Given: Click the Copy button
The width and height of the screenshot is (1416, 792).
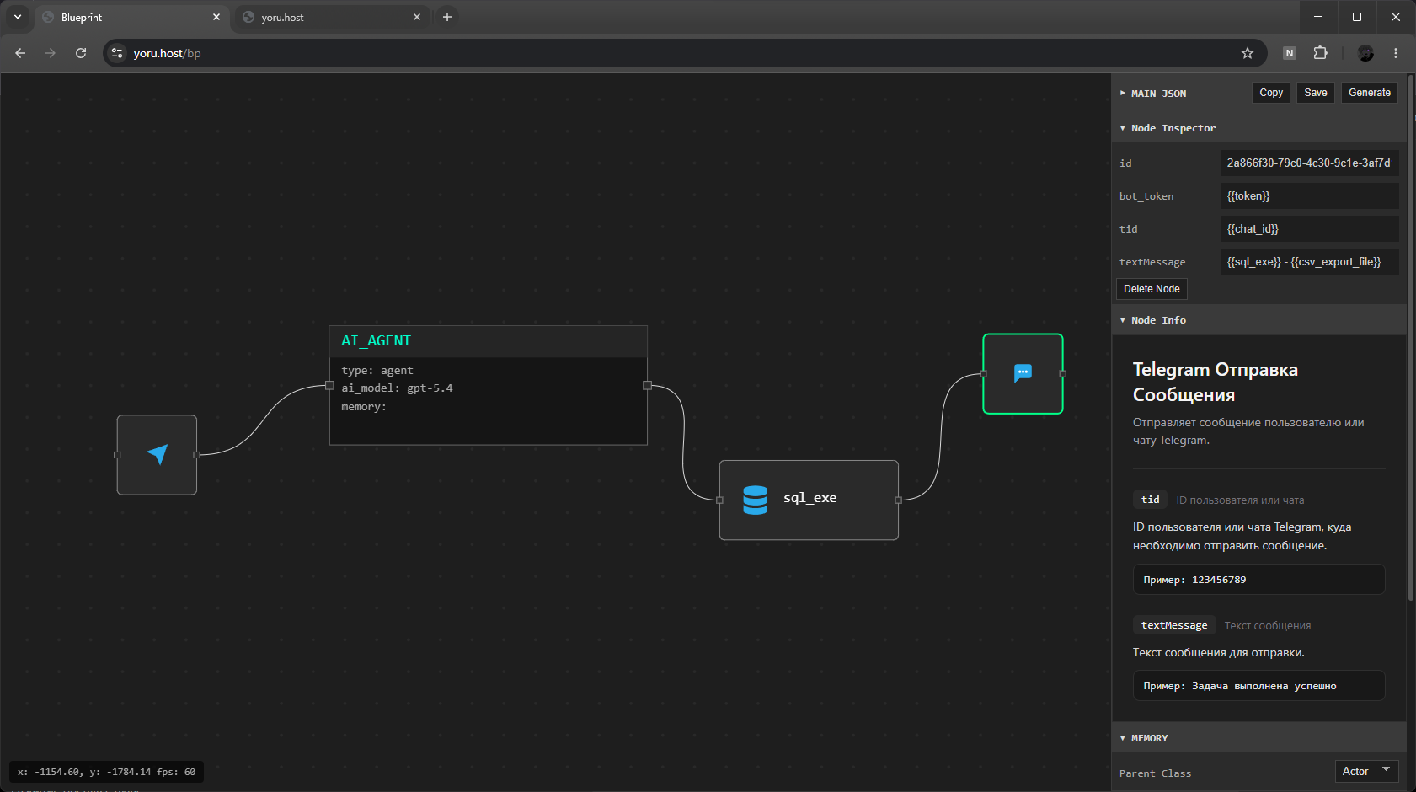Looking at the screenshot, I should [1271, 93].
